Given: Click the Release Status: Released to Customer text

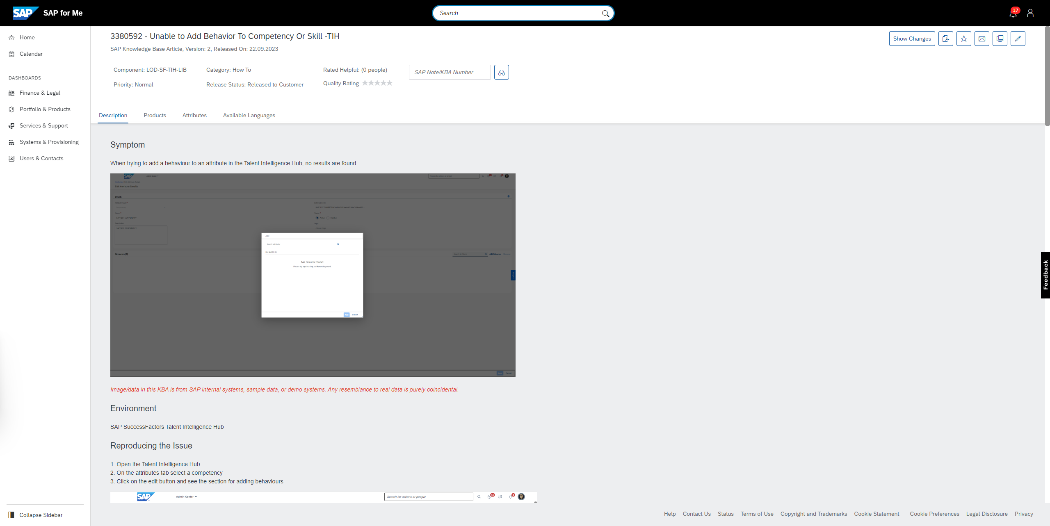Looking at the screenshot, I should click(255, 84).
